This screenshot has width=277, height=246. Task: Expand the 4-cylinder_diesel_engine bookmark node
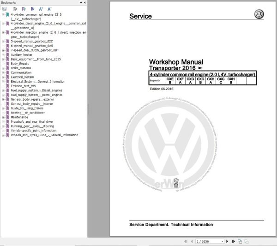click(x=3, y=24)
